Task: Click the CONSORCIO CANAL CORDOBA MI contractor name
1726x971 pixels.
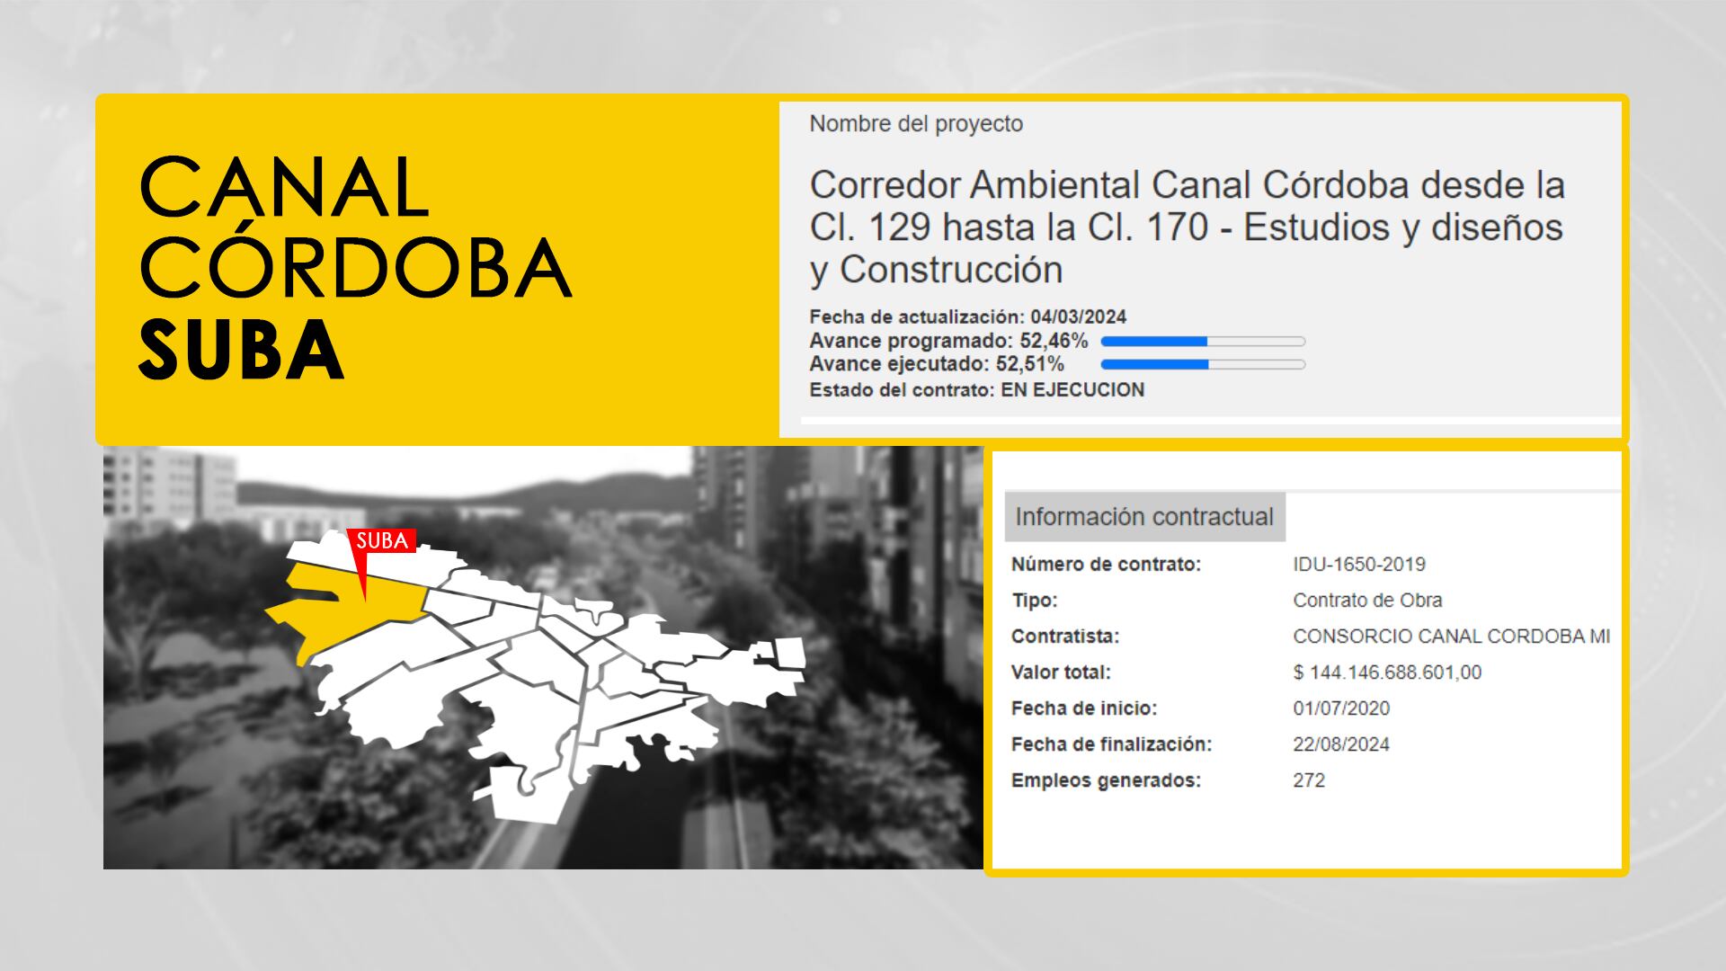Action: point(1450,637)
